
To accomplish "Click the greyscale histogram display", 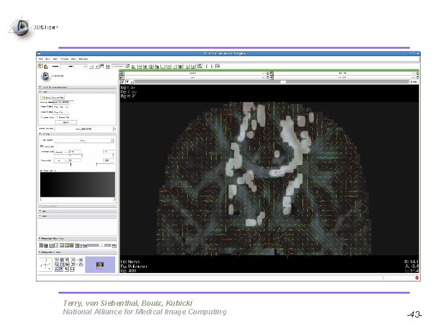I will (x=77, y=185).
